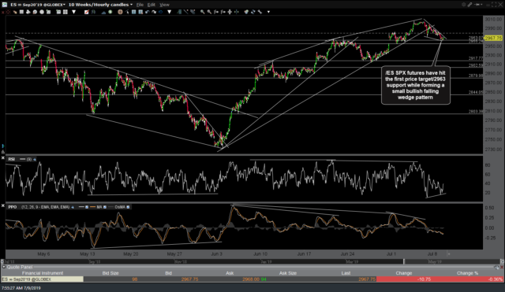Click the wrench settings icon in toolbar
Viewport: 505px width, 292px height.
(260, 12)
